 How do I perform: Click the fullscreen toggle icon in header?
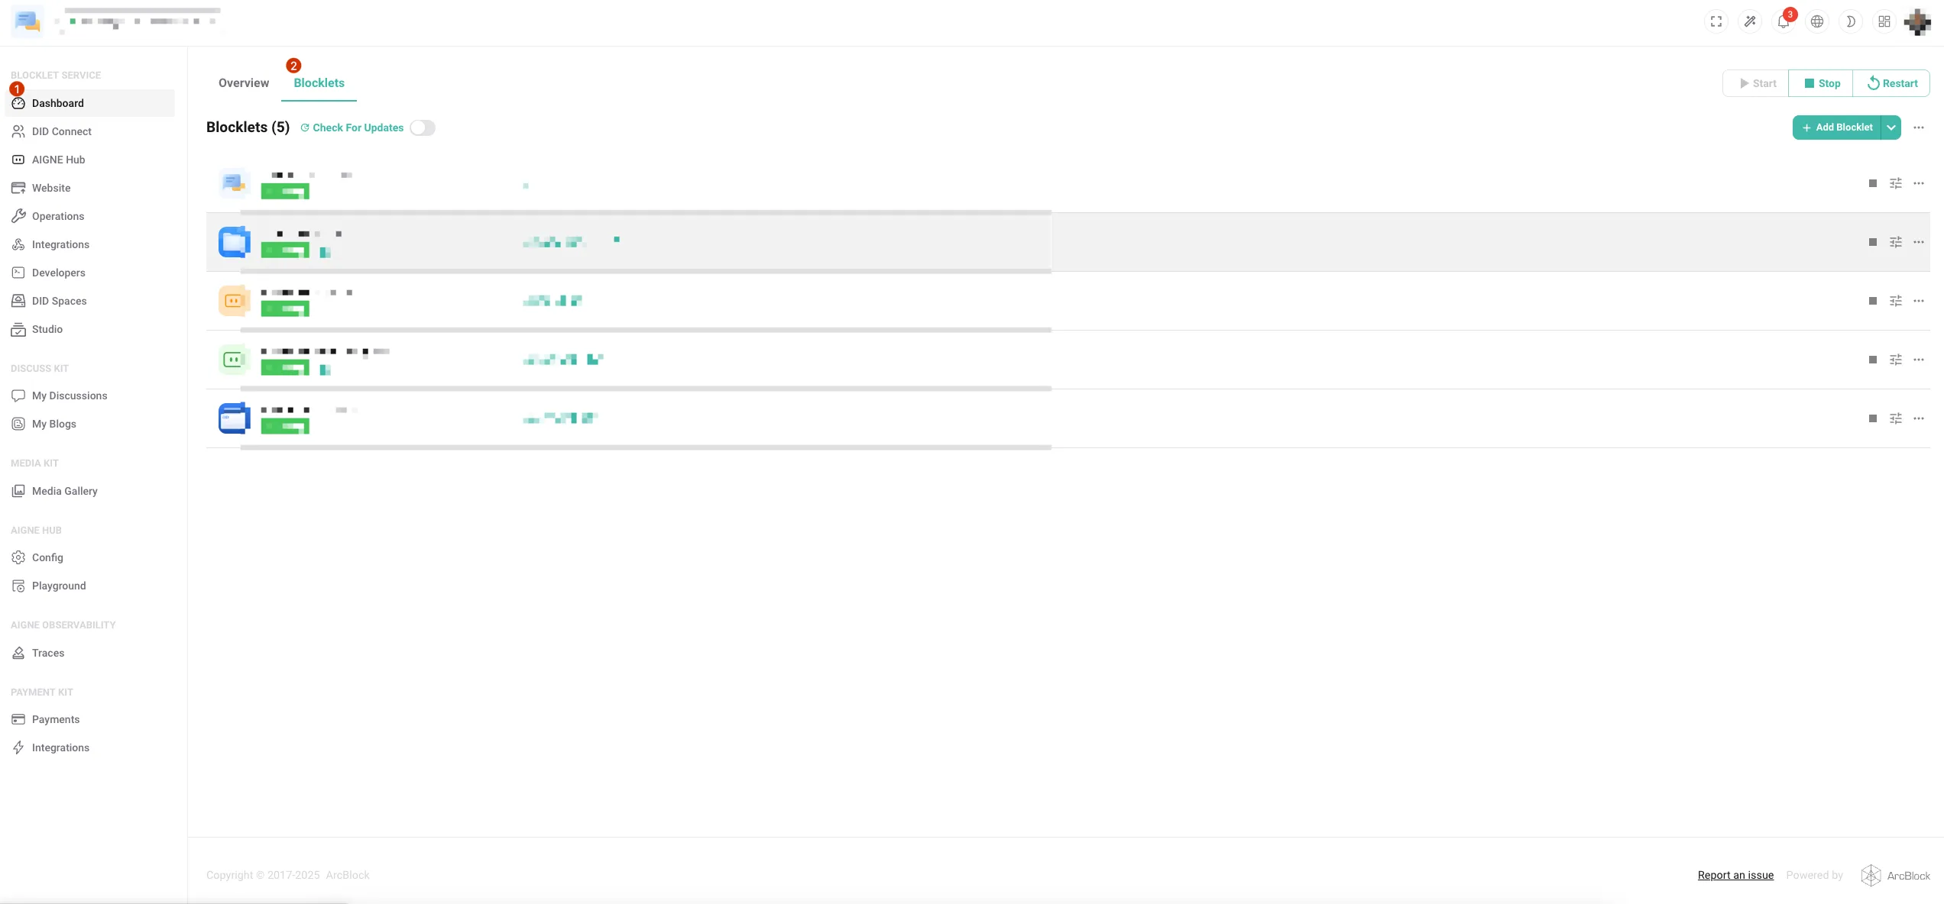1716,21
